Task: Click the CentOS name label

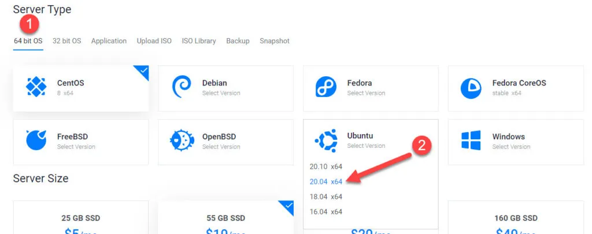Action: click(71, 83)
